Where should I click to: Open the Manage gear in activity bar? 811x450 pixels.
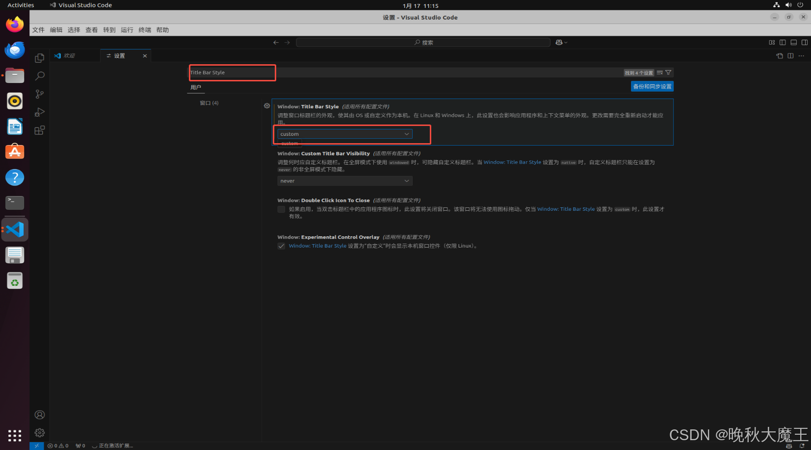point(40,433)
